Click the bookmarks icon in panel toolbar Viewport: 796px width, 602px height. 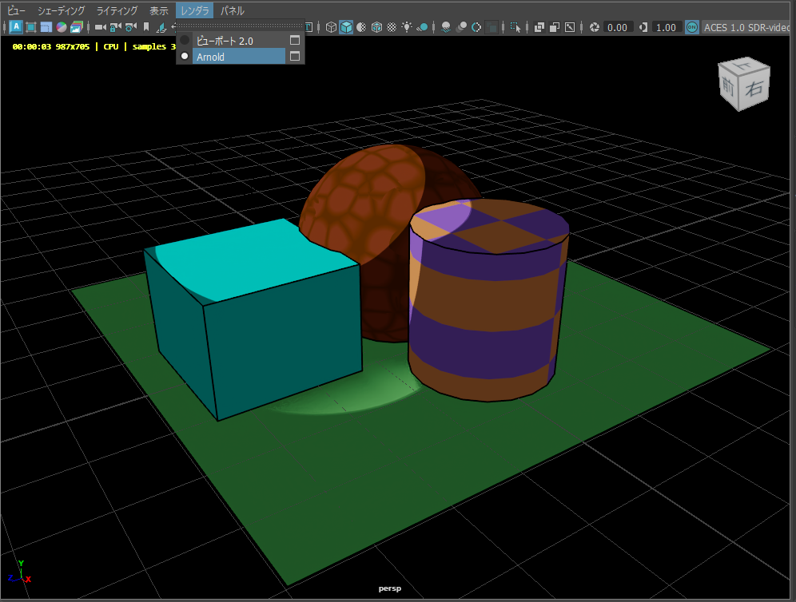[x=145, y=27]
